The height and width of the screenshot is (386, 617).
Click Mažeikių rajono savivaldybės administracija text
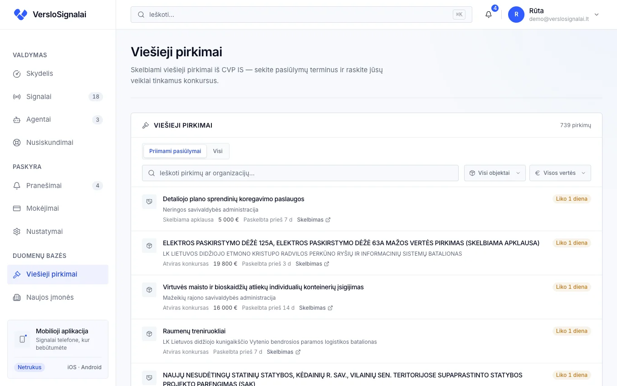pos(219,298)
